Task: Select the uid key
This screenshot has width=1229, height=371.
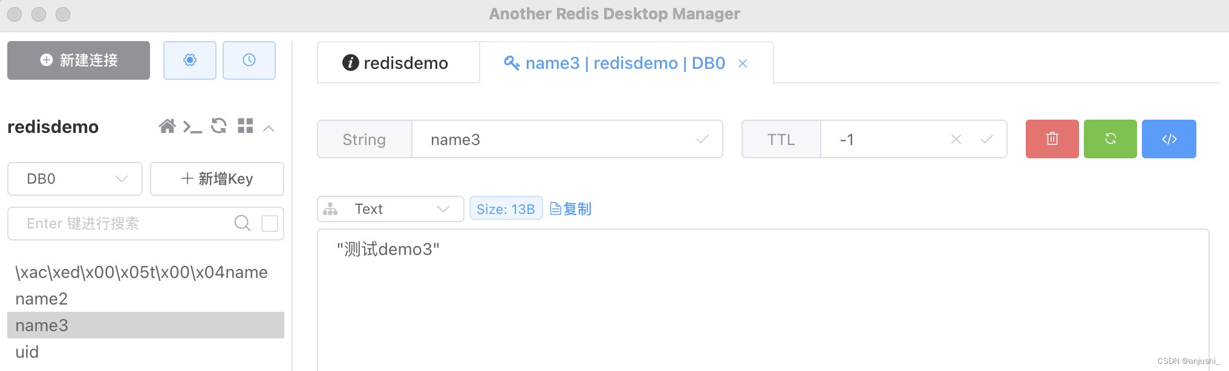Action: (x=146, y=352)
